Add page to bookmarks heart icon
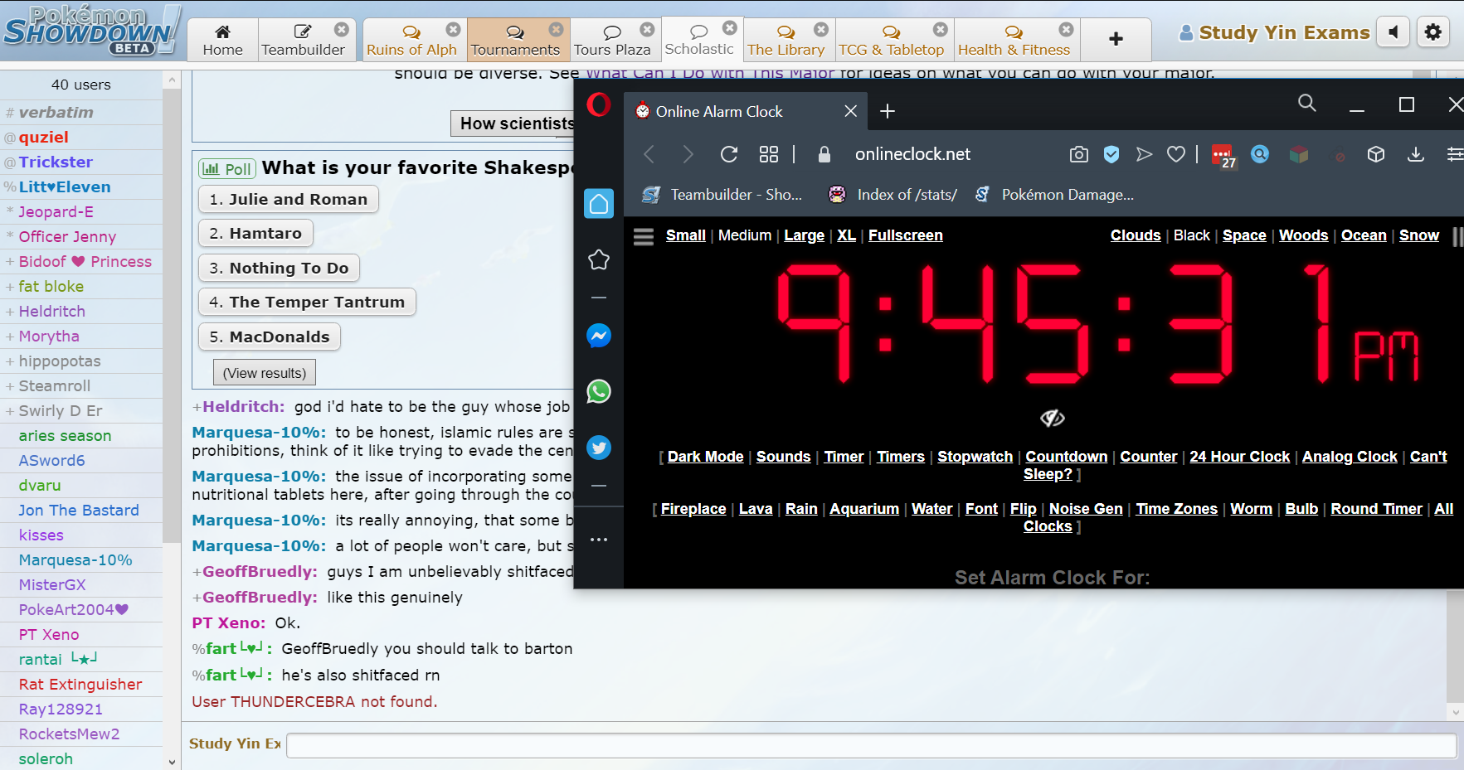Viewport: 1464px width, 770px height. (x=1176, y=154)
